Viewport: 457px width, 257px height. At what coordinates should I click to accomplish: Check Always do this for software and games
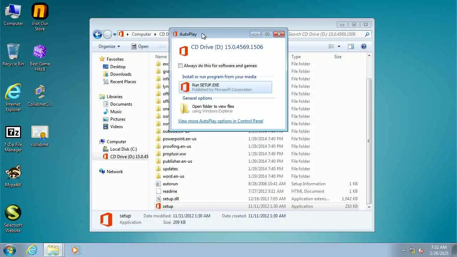pos(181,66)
